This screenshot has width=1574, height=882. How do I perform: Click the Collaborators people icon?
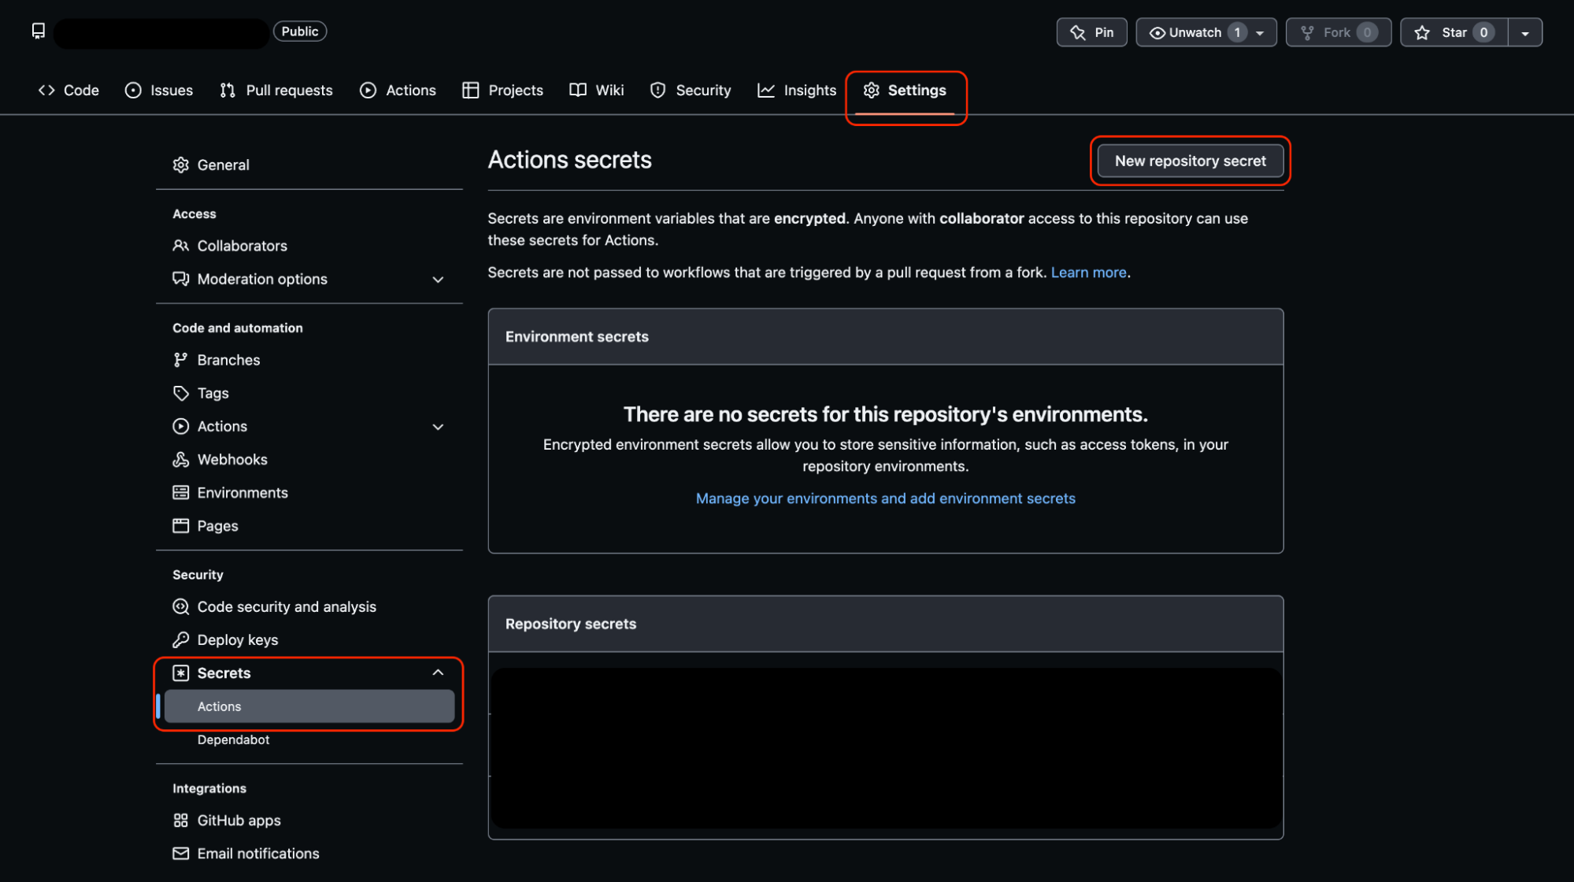click(x=181, y=246)
